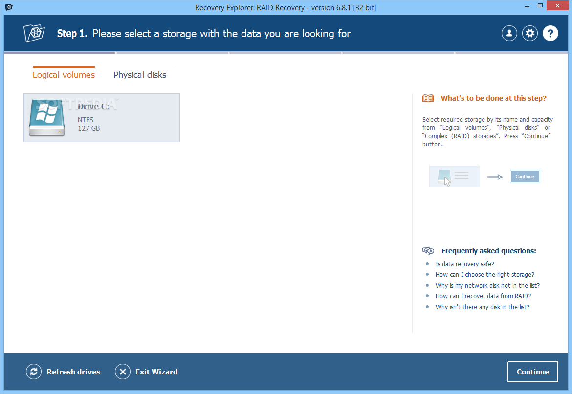Click the open book icon beside What's to be done
The image size is (572, 394).
[x=428, y=98]
